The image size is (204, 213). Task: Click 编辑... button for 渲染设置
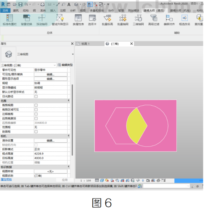pyautogui.click(x=51, y=141)
